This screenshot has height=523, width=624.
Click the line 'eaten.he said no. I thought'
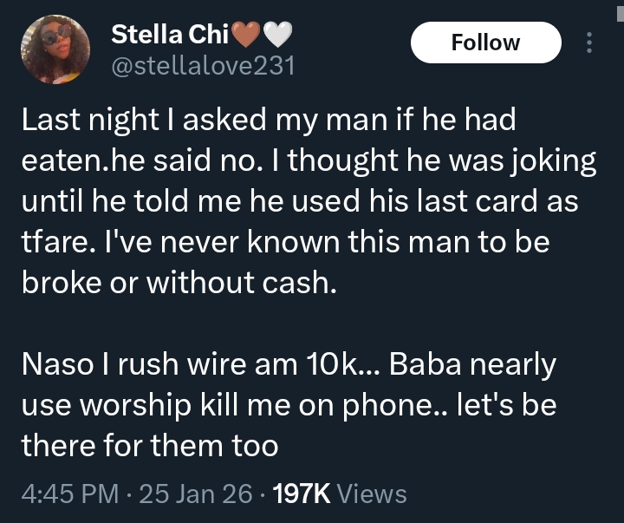308,162
